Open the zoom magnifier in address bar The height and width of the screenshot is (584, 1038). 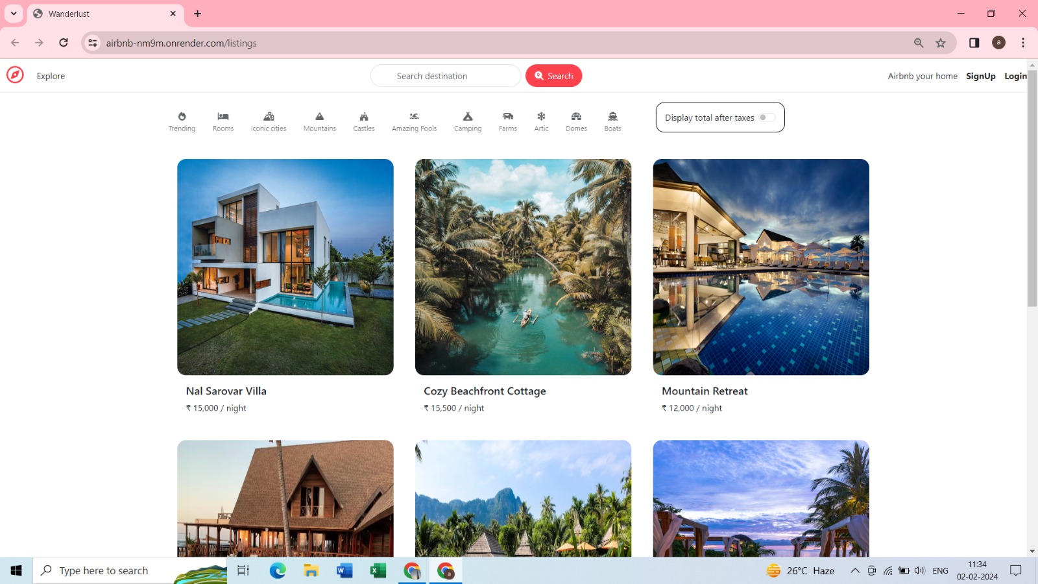tap(919, 43)
